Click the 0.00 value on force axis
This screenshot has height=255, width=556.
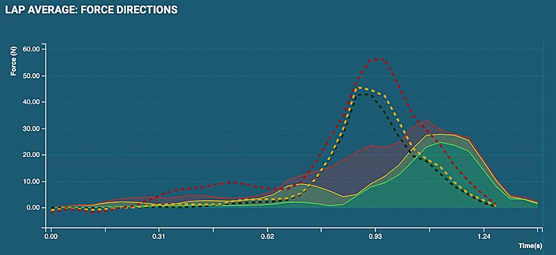32,208
